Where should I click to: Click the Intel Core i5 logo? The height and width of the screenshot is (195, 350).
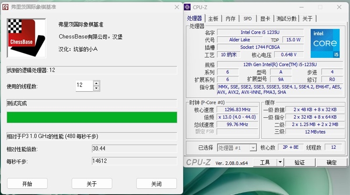325,43
